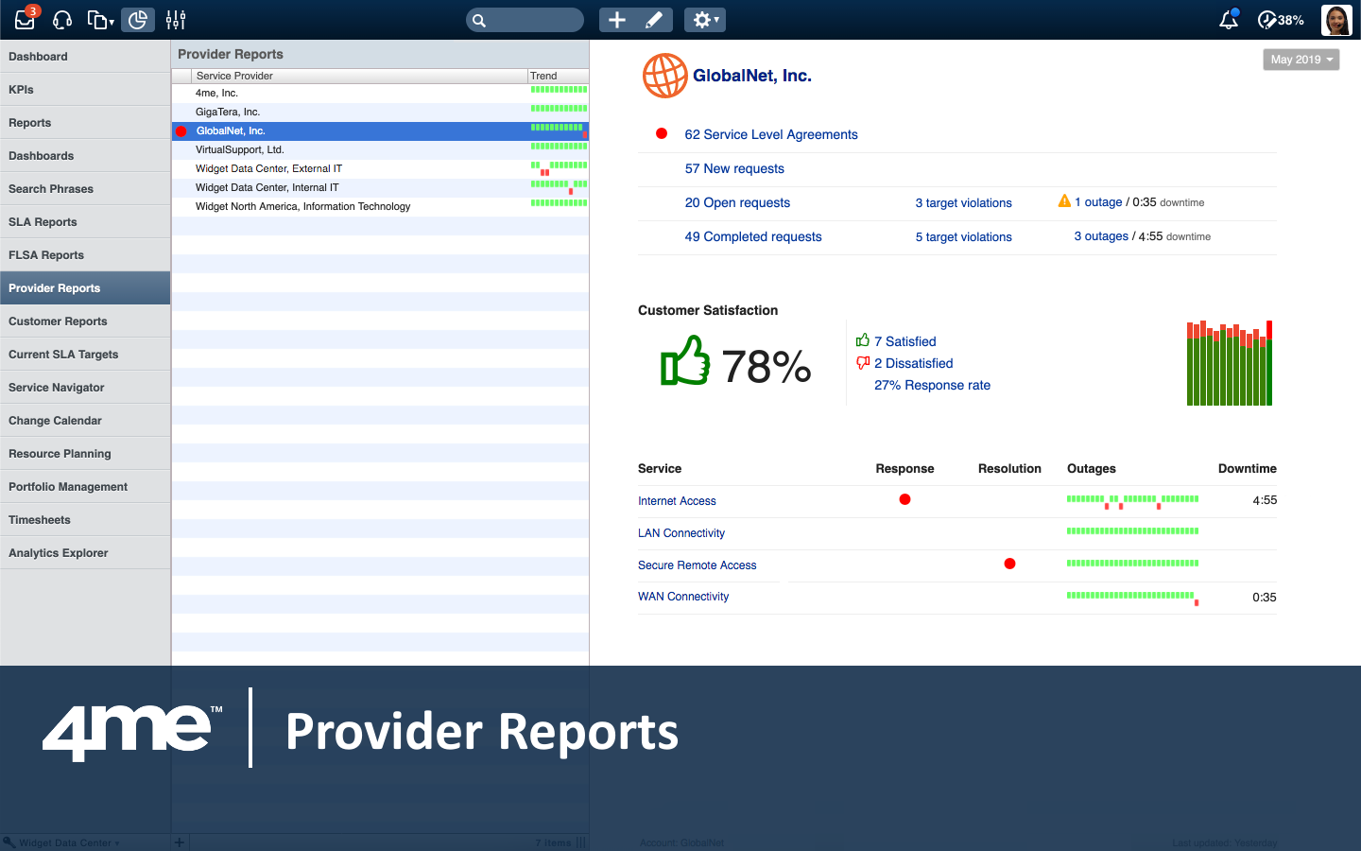
Task: Open Customer Reports in the sidebar
Action: (85, 321)
